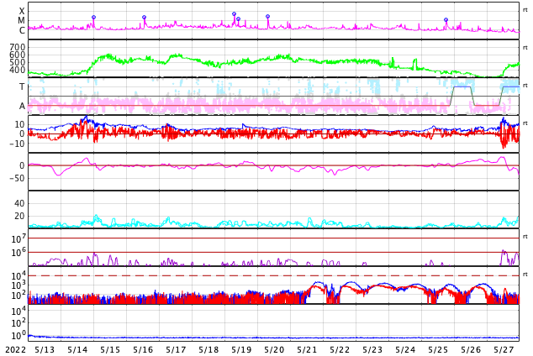This screenshot has height=356, width=533.
Task: Click the '5/13' date label
Action: click(x=45, y=349)
